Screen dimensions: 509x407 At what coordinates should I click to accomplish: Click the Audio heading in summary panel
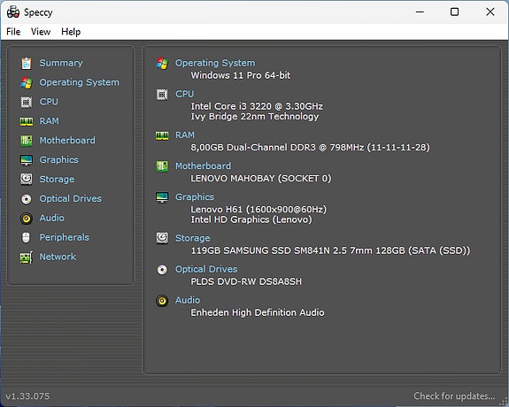click(188, 300)
